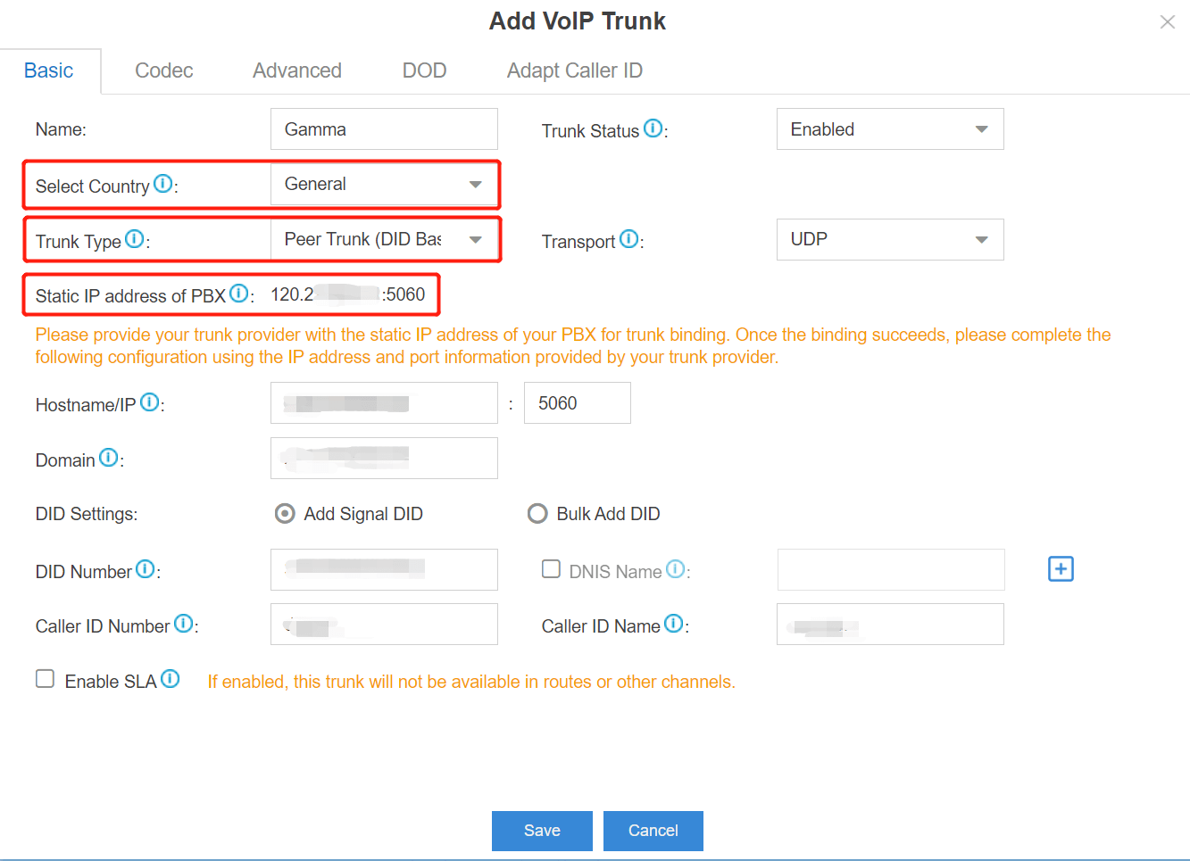Click the Cancel button
Screen dimensions: 1190x861
pos(653,831)
